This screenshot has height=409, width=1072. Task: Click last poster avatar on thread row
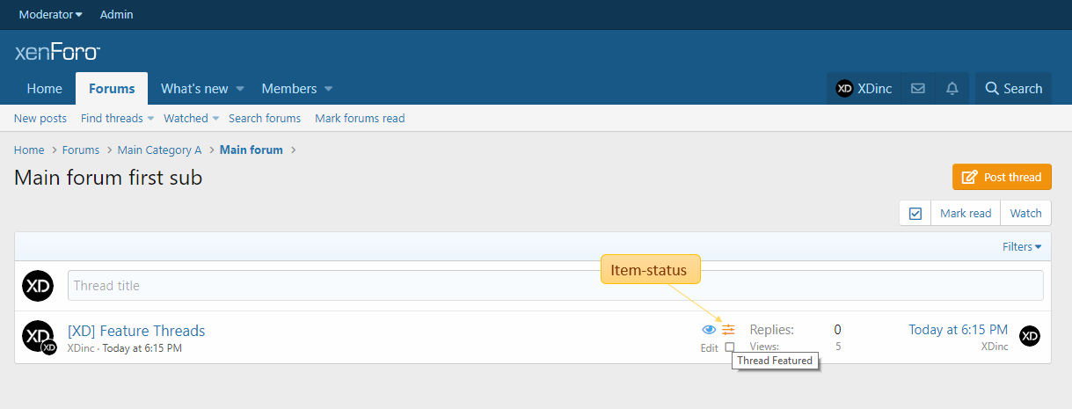click(1029, 336)
